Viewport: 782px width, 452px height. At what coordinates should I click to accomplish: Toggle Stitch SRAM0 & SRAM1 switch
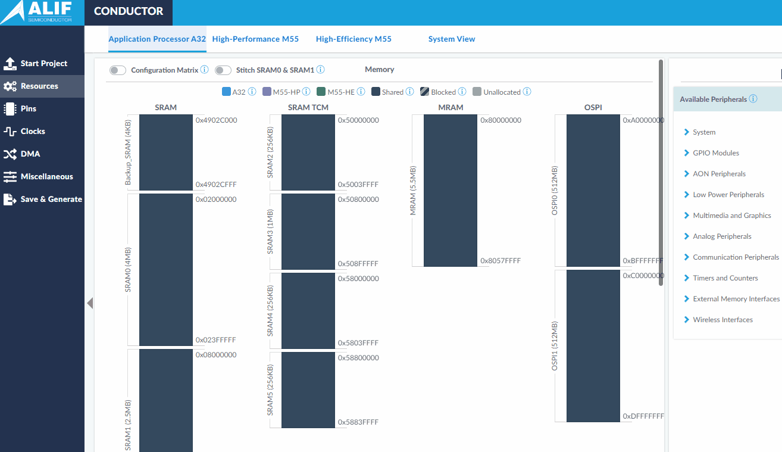[x=223, y=70]
